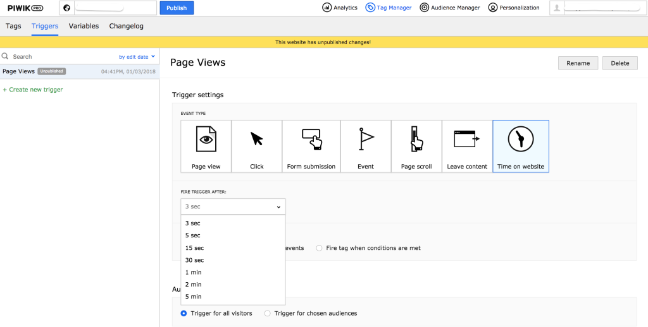Change sort order by edit date
The height and width of the screenshot is (327, 648).
(x=137, y=57)
